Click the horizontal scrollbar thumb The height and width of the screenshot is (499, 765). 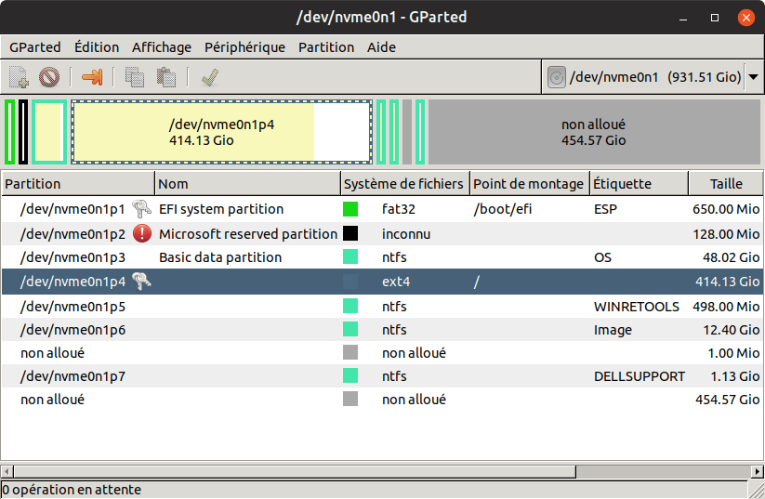coord(295,472)
